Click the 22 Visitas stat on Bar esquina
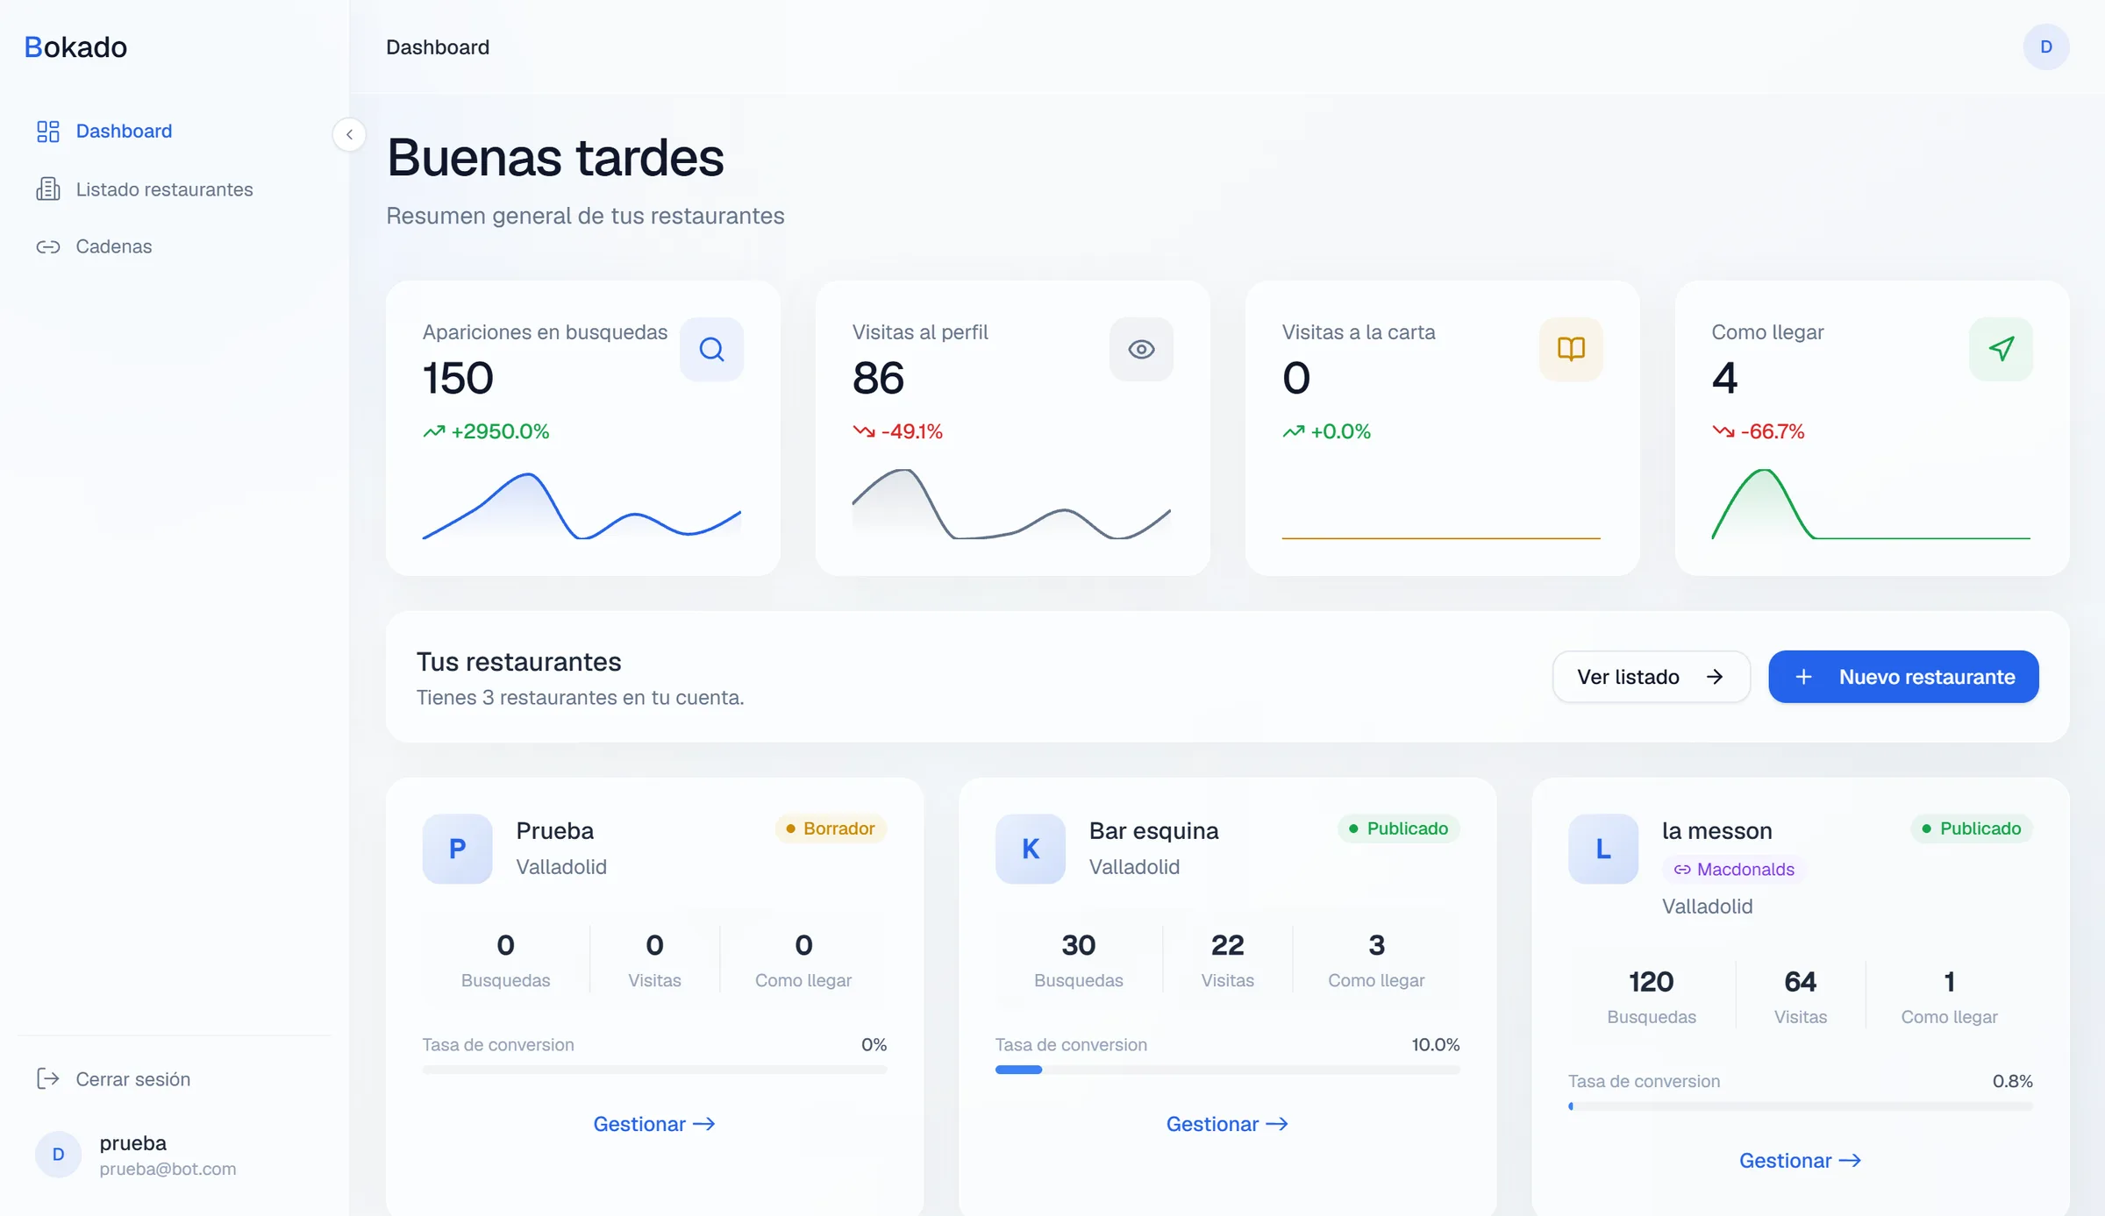Viewport: 2105px width, 1216px height. [x=1227, y=960]
